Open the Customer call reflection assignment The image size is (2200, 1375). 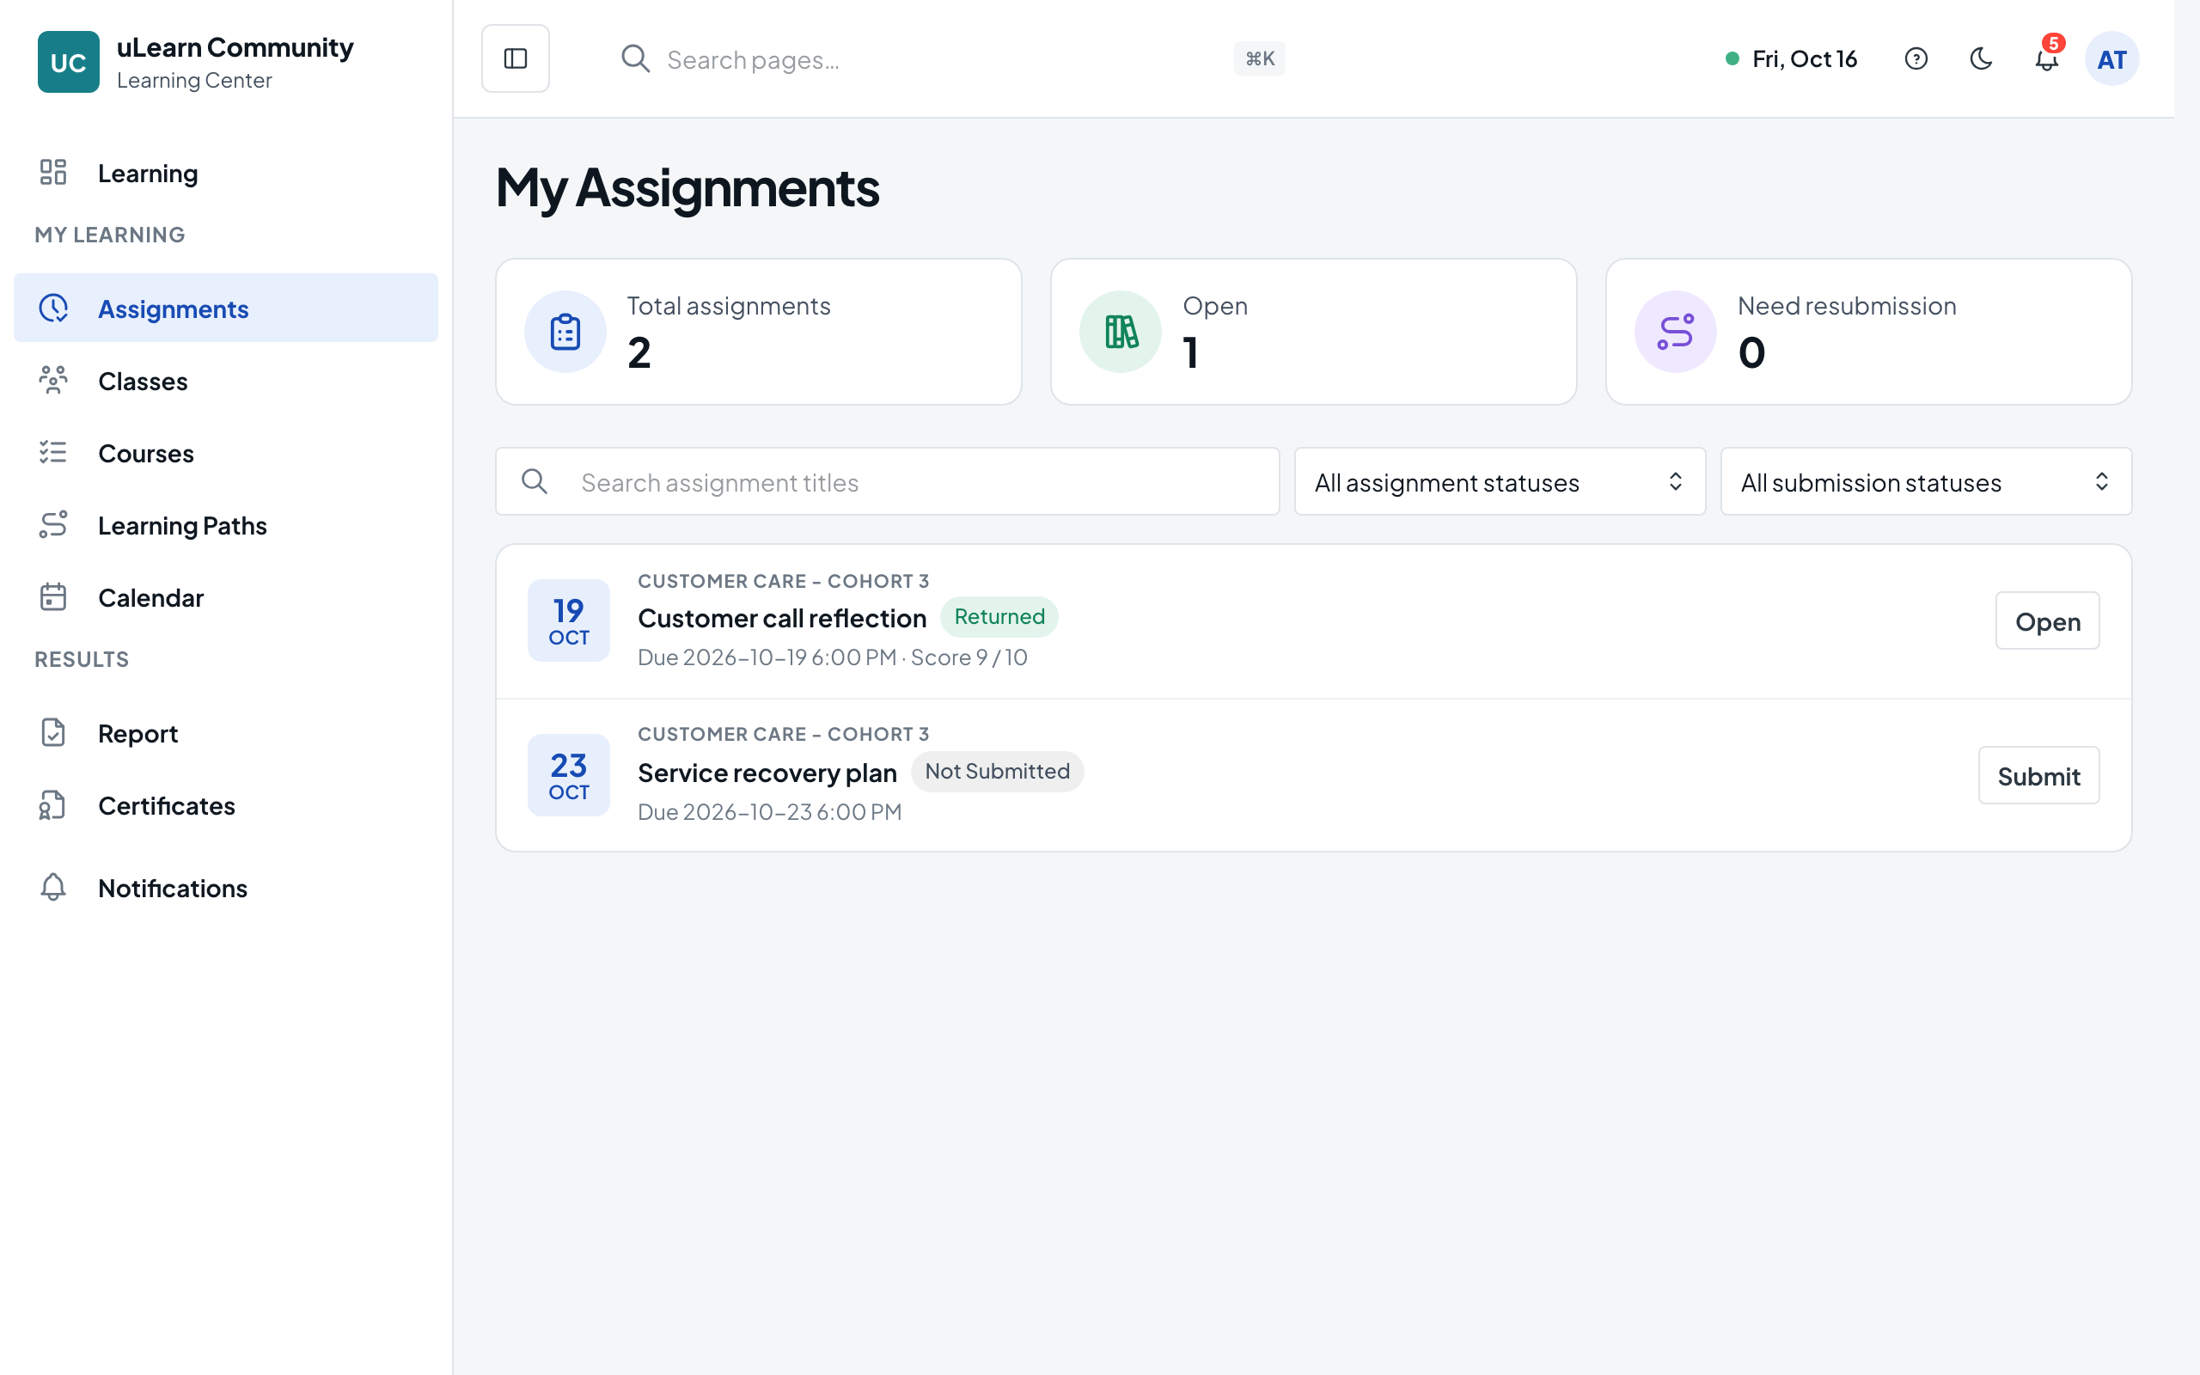pos(2047,621)
